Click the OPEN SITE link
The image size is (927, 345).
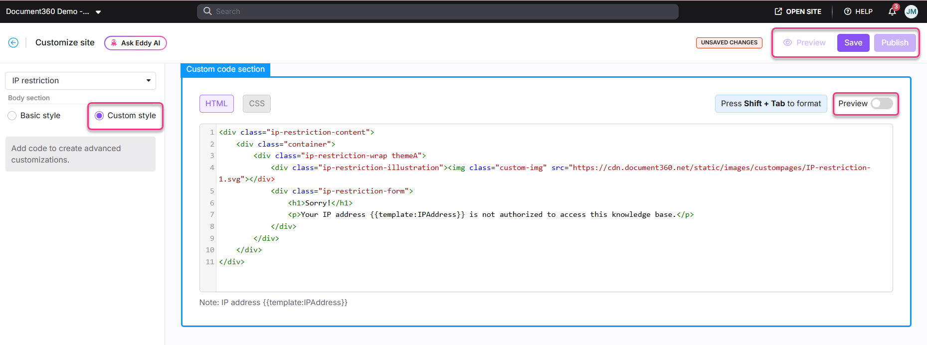(x=798, y=11)
